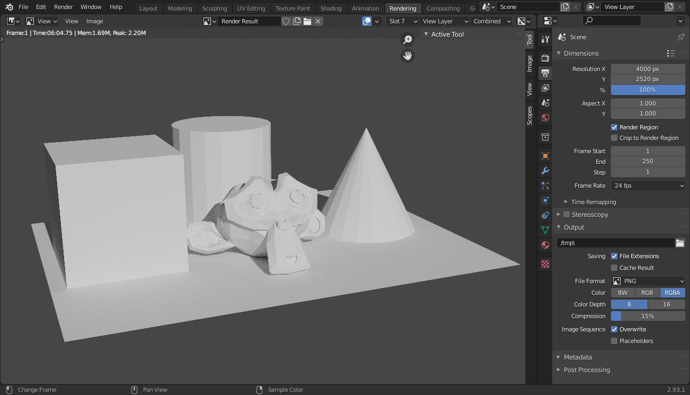
Task: Enable the Cache Result checkbox
Action: pyautogui.click(x=614, y=268)
